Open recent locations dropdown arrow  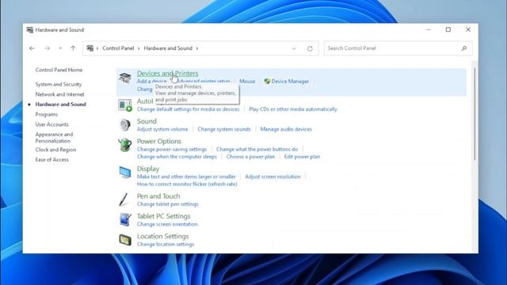click(x=60, y=48)
